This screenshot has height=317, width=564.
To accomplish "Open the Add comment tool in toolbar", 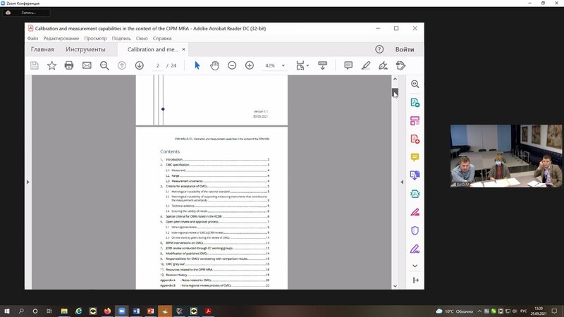I will pos(348,66).
